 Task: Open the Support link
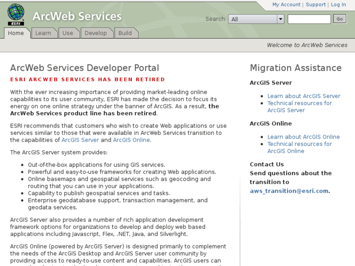click(315, 4)
